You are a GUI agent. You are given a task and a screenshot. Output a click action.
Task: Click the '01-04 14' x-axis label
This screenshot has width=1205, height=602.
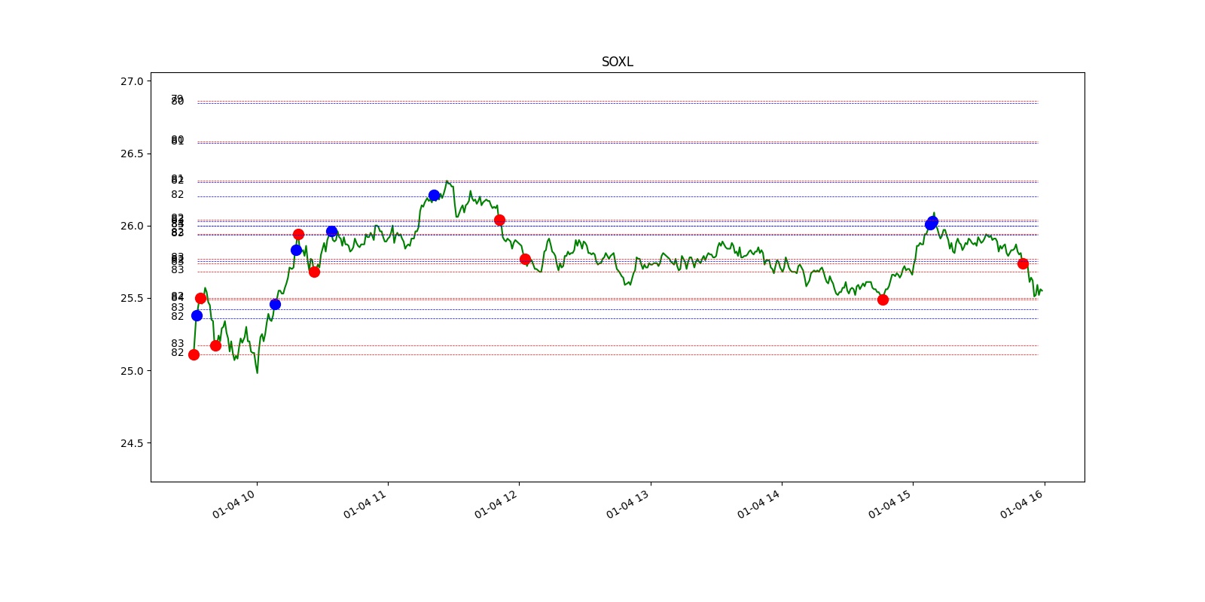point(759,503)
